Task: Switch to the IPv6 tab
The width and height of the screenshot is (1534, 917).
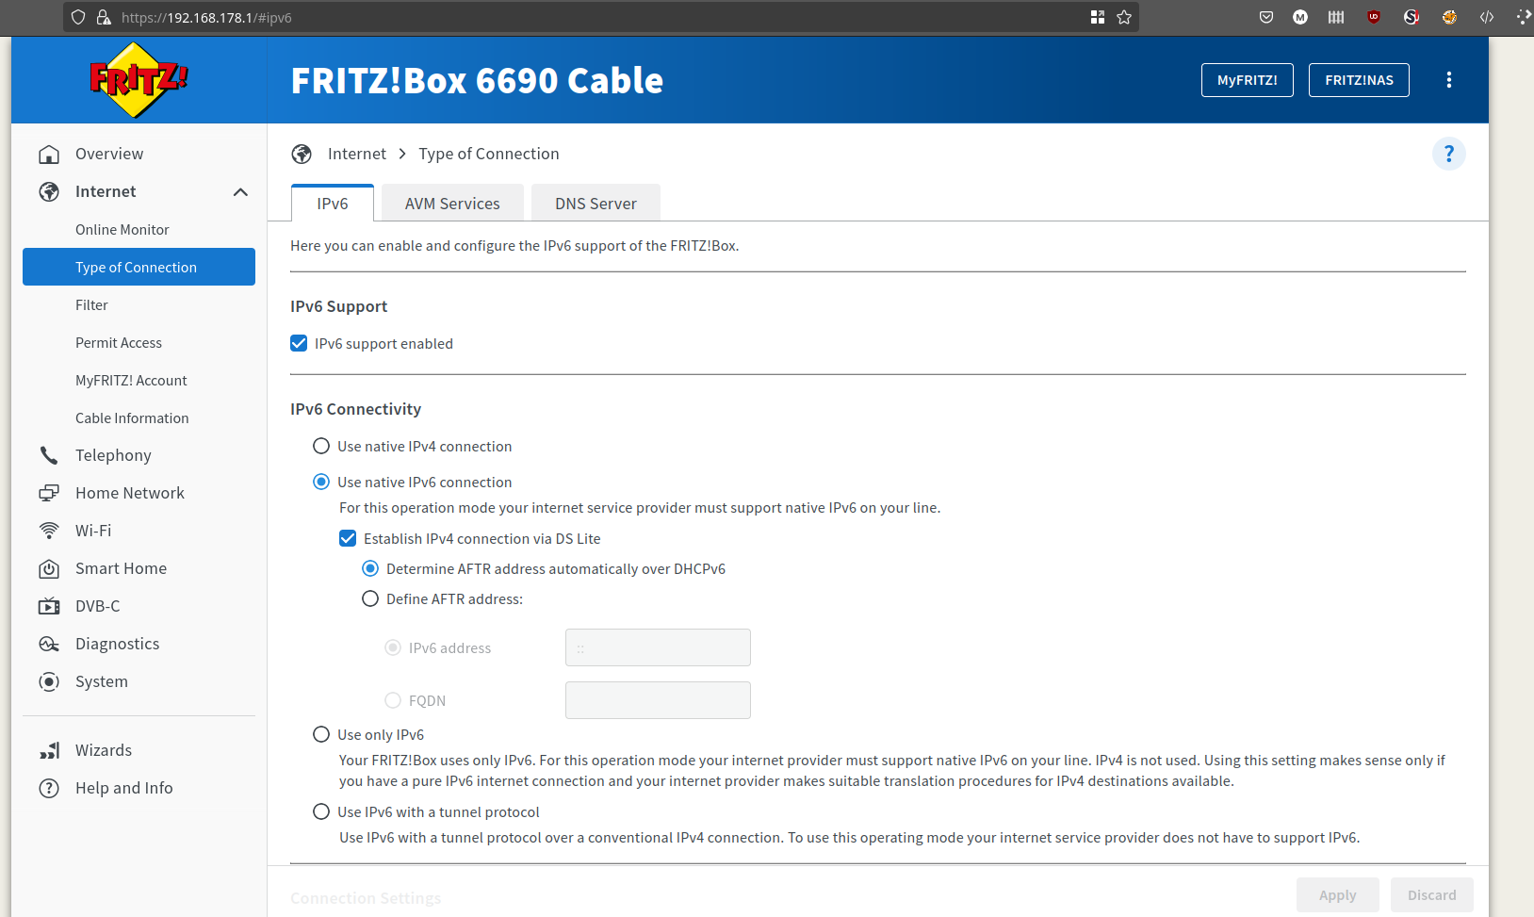Action: coord(333,204)
